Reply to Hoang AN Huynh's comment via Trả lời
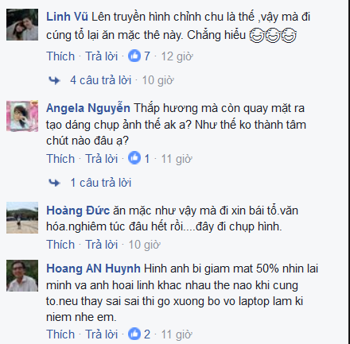Image resolution: width=350 pixels, height=344 pixels. point(102,334)
